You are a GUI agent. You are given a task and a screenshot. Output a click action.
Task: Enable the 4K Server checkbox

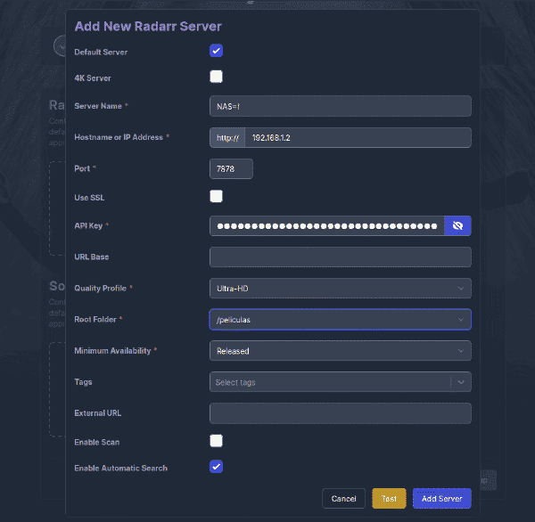[x=216, y=77]
